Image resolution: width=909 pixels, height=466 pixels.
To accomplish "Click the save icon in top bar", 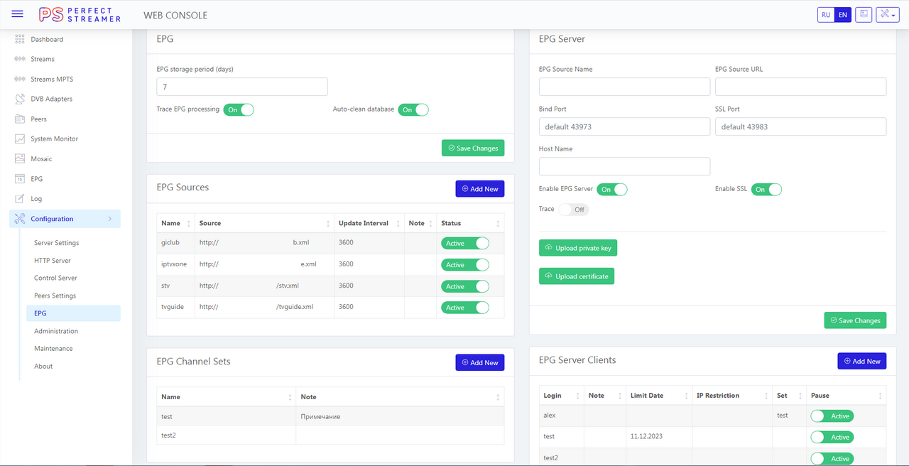I will pos(864,15).
